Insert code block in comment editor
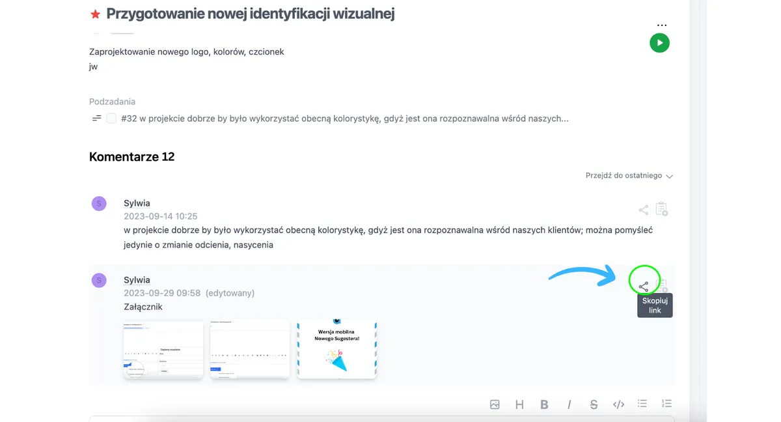The width and height of the screenshot is (781, 422). [x=618, y=404]
